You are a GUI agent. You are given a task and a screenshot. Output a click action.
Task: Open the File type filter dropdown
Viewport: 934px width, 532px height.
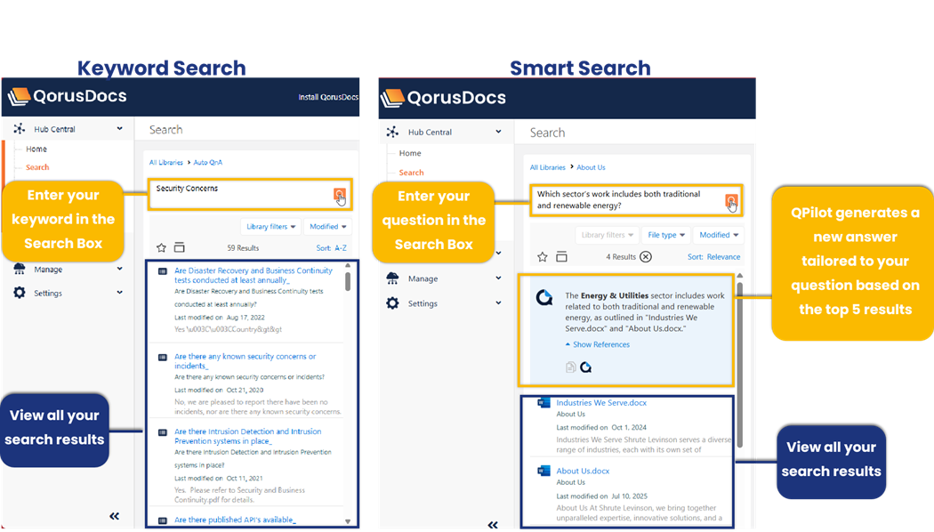pyautogui.click(x=666, y=235)
